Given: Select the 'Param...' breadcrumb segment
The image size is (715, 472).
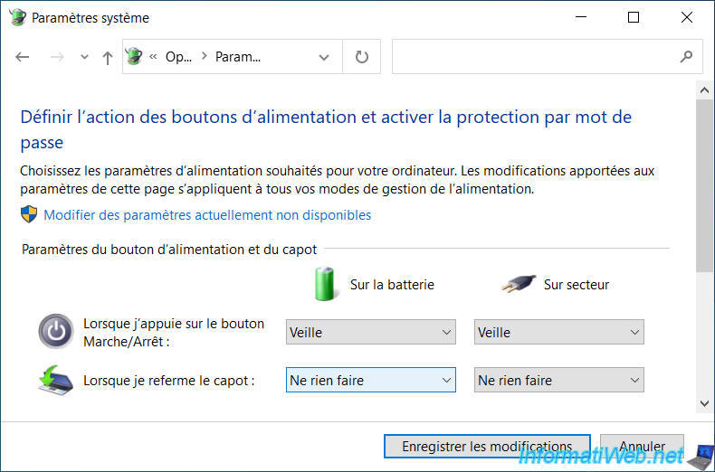Looking at the screenshot, I should point(237,57).
